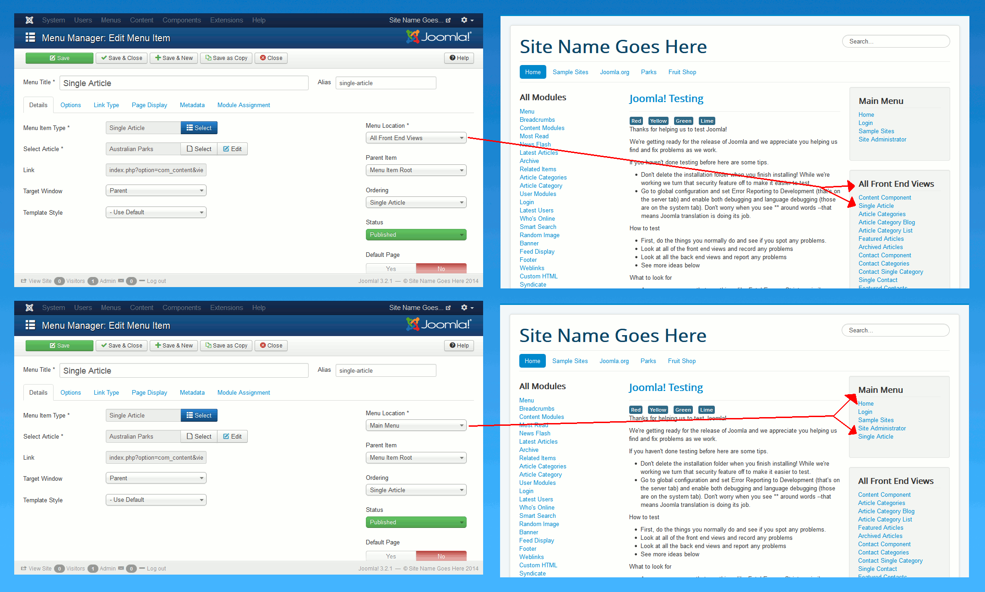Image resolution: width=985 pixels, height=592 pixels.
Task: Set Default Page to Yes in lower form
Action: 391,556
